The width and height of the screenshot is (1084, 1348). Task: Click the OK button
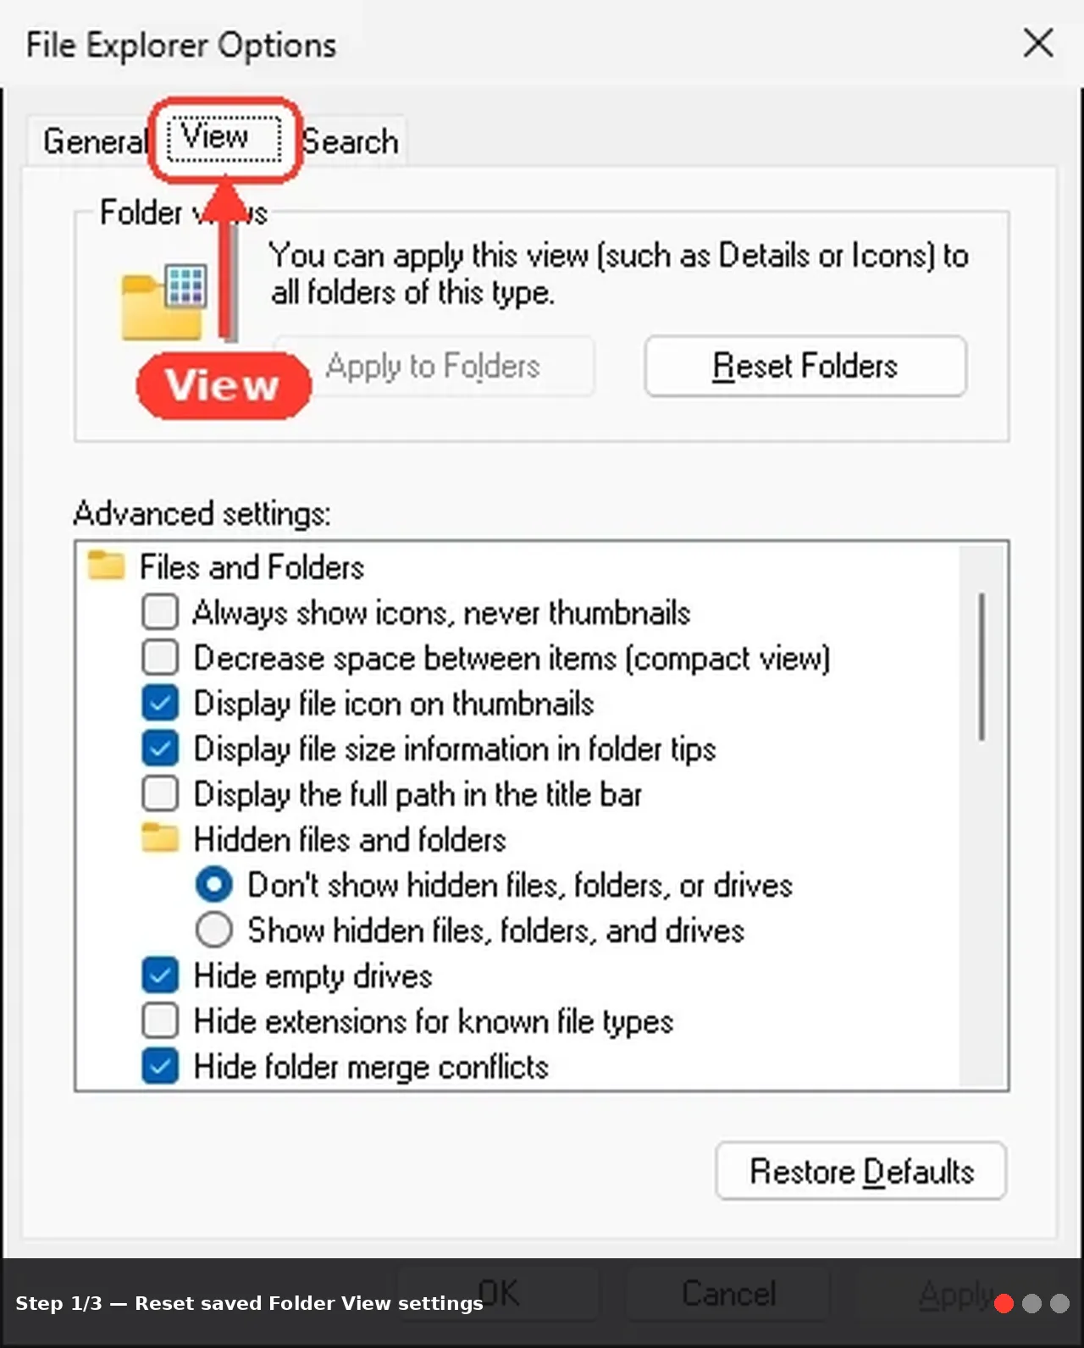coord(498,1293)
